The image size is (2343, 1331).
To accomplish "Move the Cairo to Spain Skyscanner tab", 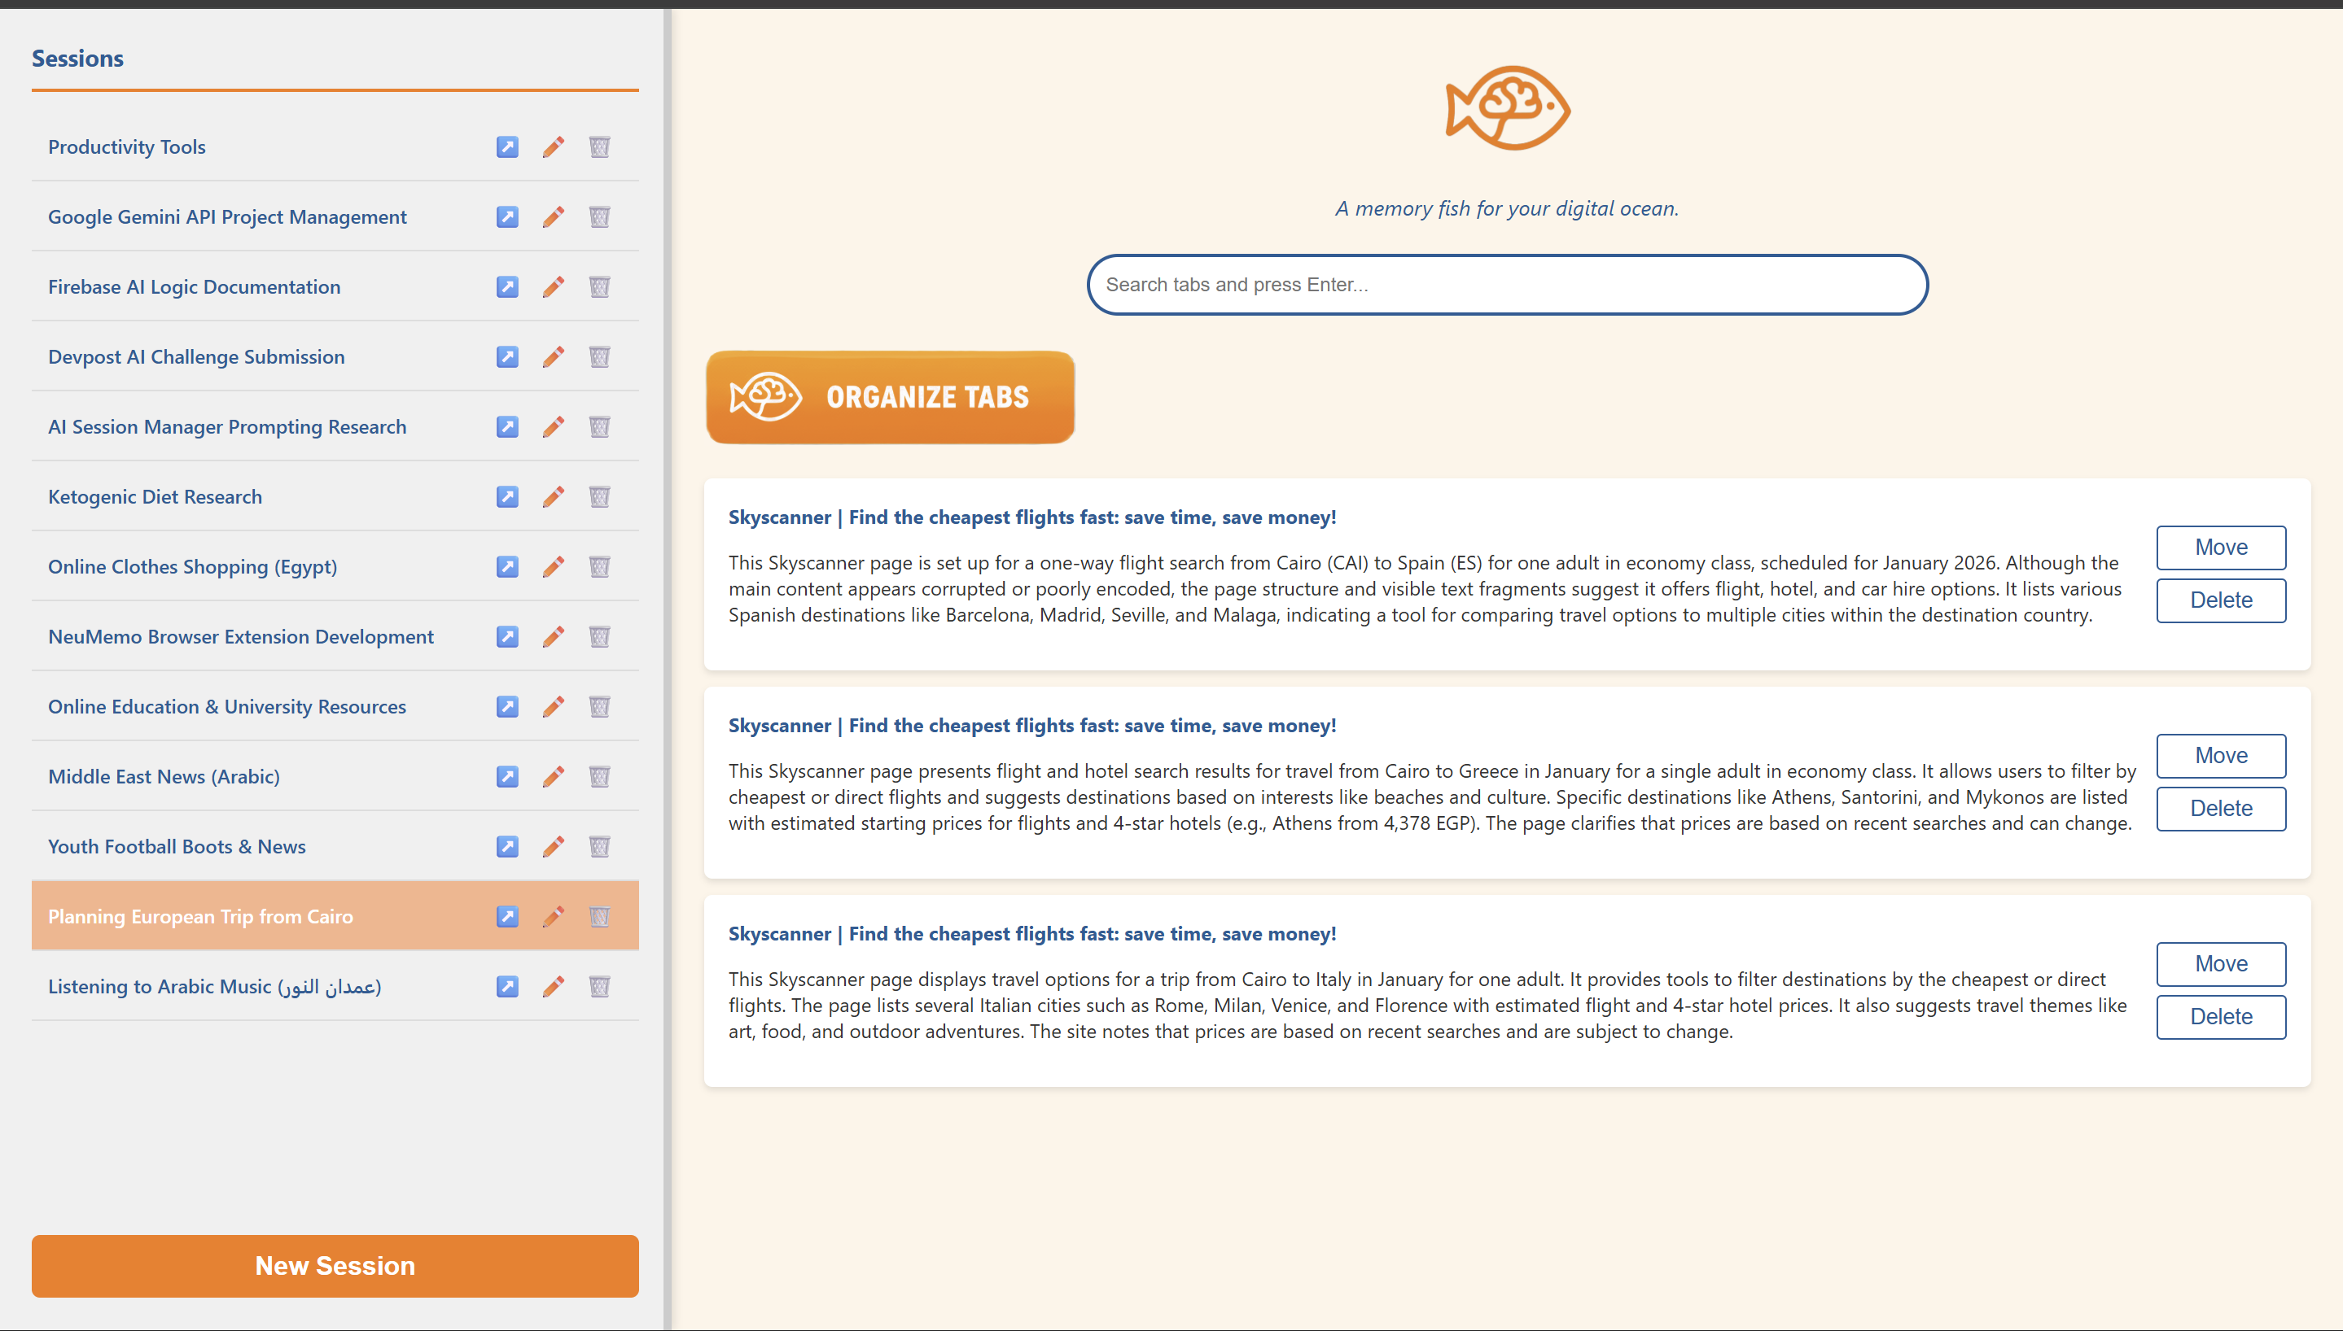I will (x=2220, y=547).
